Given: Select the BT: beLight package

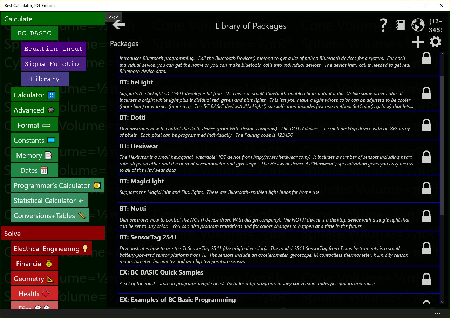Looking at the screenshot, I should [279, 94].
